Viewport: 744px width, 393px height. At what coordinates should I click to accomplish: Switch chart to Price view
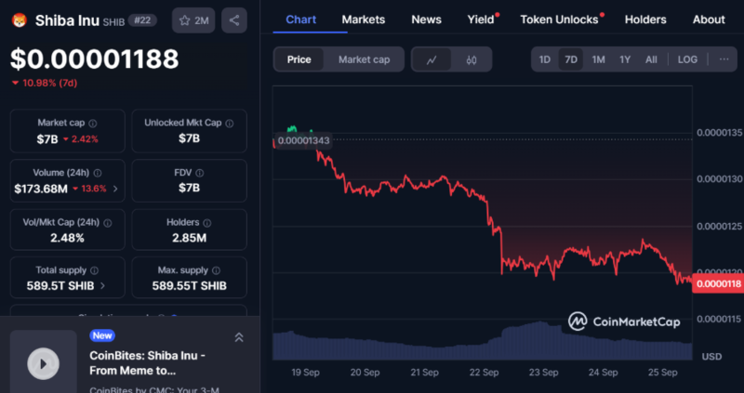(x=299, y=59)
